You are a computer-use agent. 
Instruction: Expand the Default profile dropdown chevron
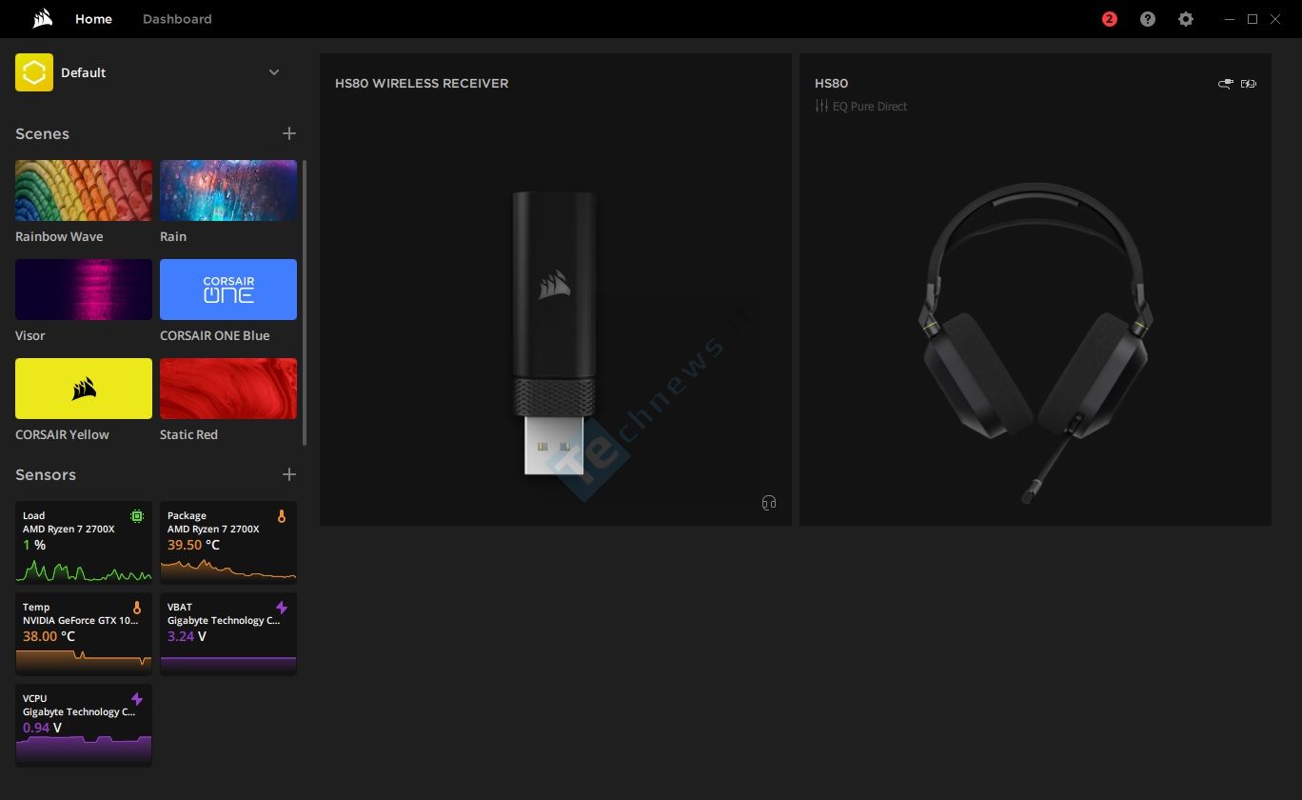(x=274, y=72)
